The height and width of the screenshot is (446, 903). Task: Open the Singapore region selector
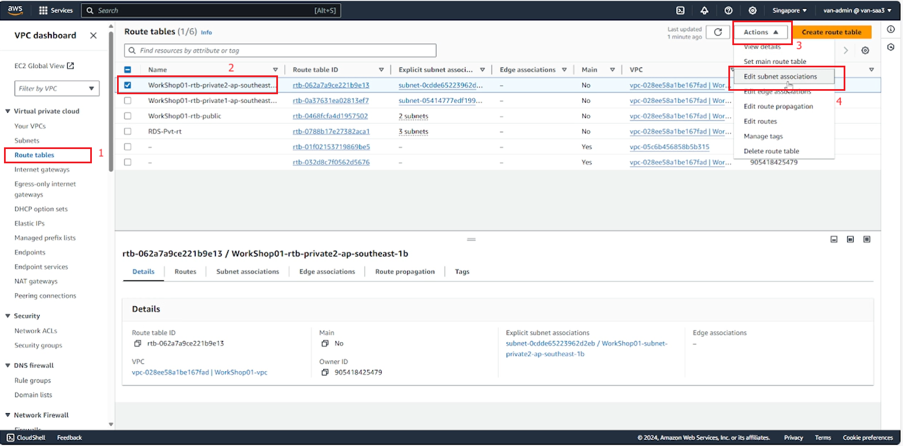[x=789, y=10]
